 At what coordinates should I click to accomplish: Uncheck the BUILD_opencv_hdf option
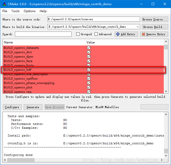[x=89, y=70]
